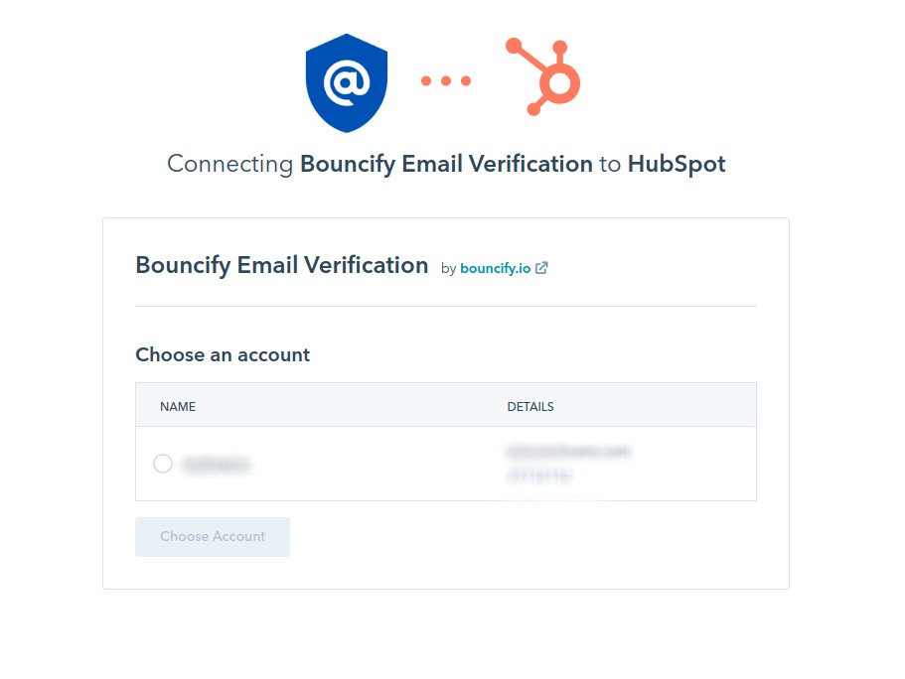Click the horizontal divider under the card title
905x679 pixels.
pos(446,307)
